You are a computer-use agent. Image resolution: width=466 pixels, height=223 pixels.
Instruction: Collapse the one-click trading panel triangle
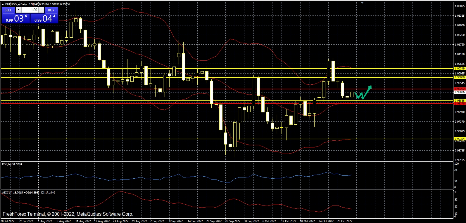[3, 4]
